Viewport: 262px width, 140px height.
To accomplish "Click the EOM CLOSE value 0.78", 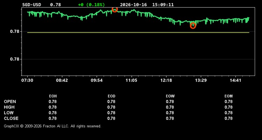I will [x=228, y=118].
